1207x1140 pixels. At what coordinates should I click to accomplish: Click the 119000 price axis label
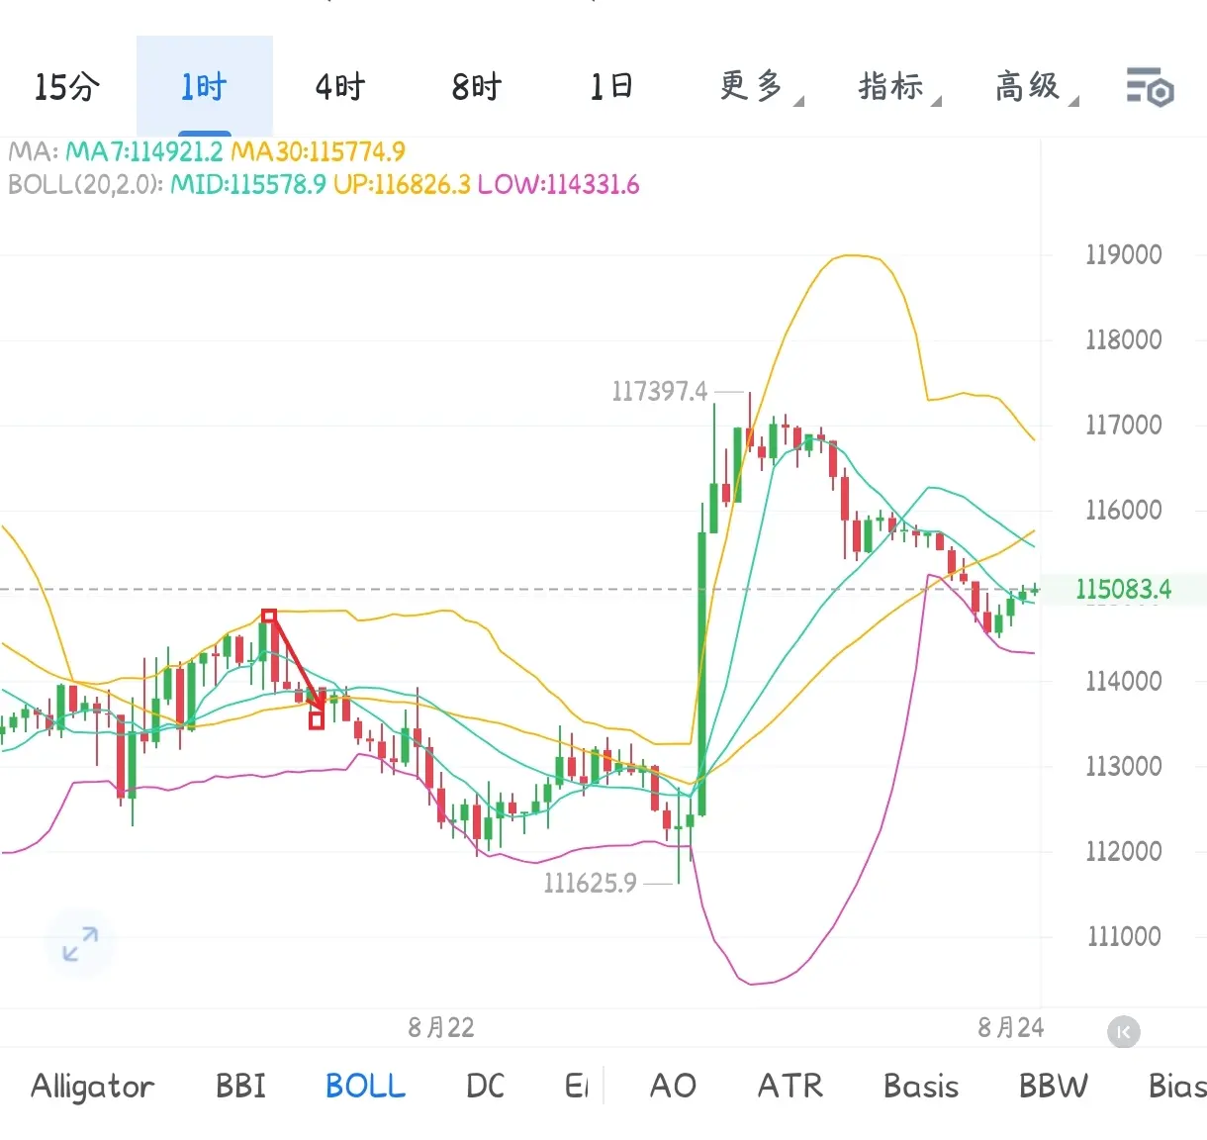tap(1124, 255)
